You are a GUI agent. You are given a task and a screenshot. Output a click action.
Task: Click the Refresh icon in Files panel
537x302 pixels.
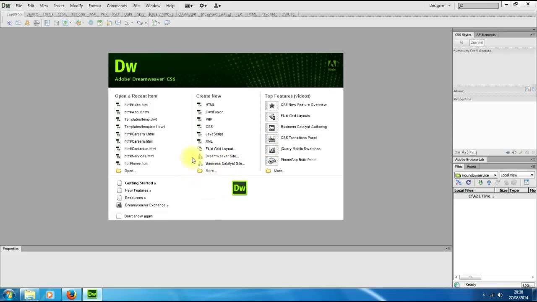click(x=468, y=182)
